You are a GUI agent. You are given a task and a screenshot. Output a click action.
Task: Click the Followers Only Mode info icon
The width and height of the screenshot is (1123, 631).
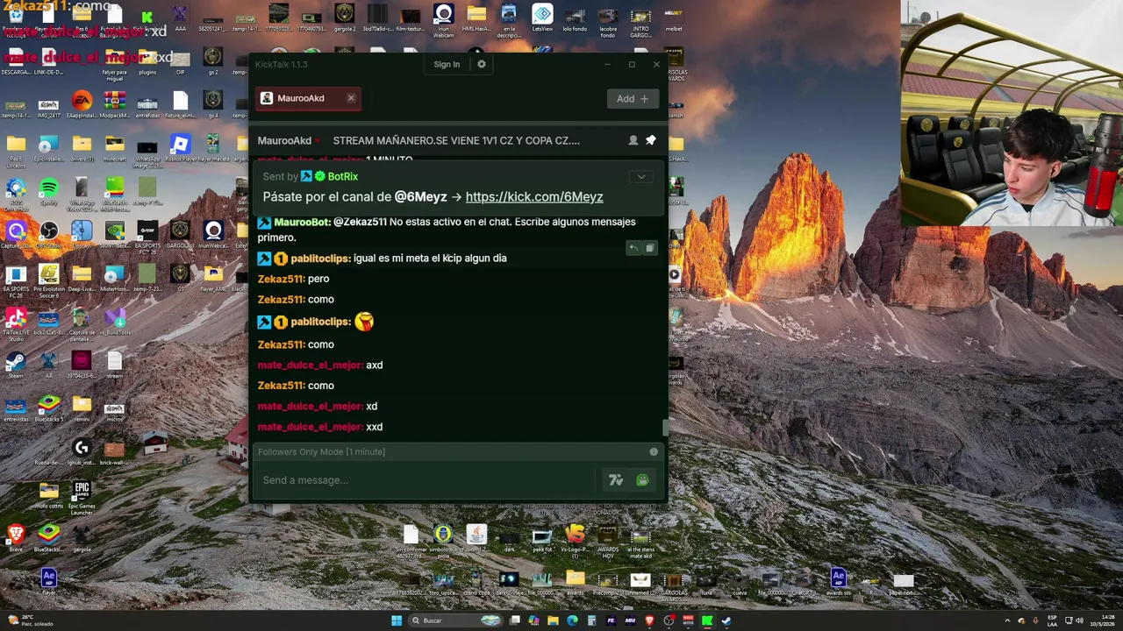pos(654,451)
